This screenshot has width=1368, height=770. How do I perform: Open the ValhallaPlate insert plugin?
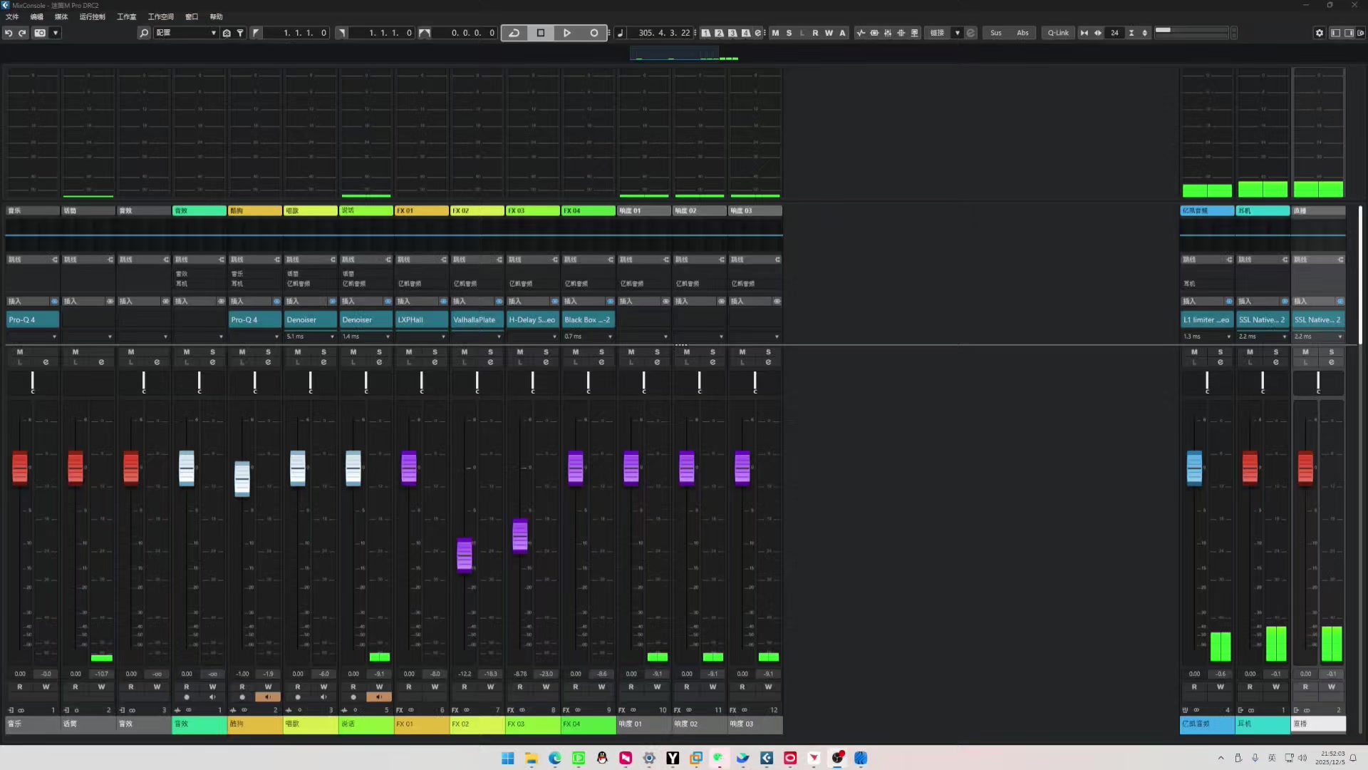click(x=474, y=320)
